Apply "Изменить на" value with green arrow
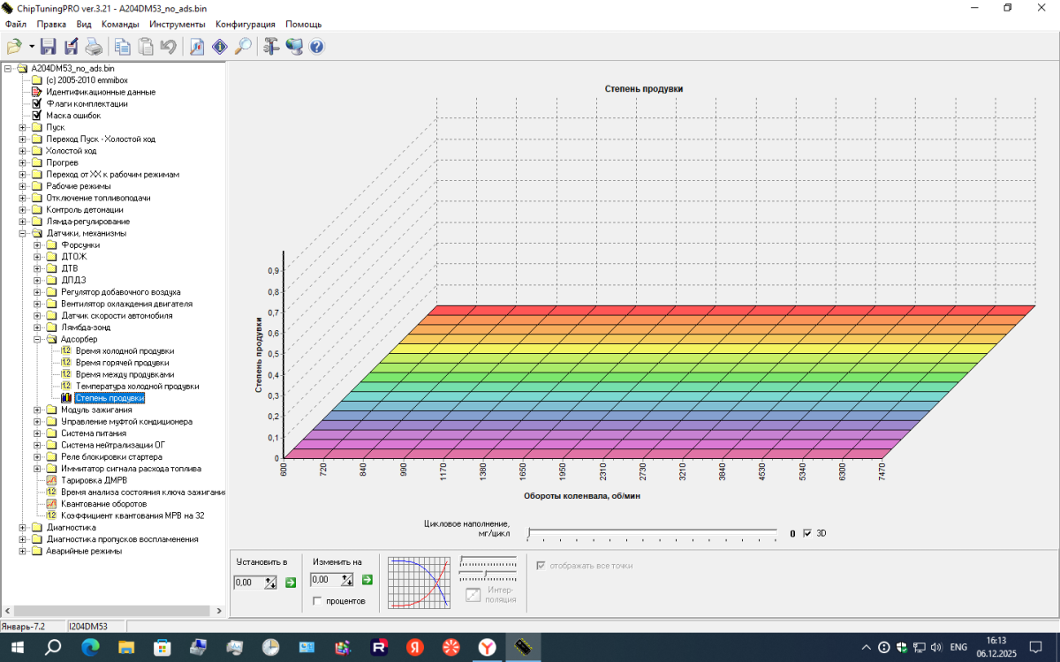 pyautogui.click(x=367, y=580)
